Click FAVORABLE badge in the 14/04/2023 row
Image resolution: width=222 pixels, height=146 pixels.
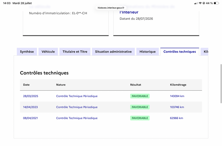(140, 107)
